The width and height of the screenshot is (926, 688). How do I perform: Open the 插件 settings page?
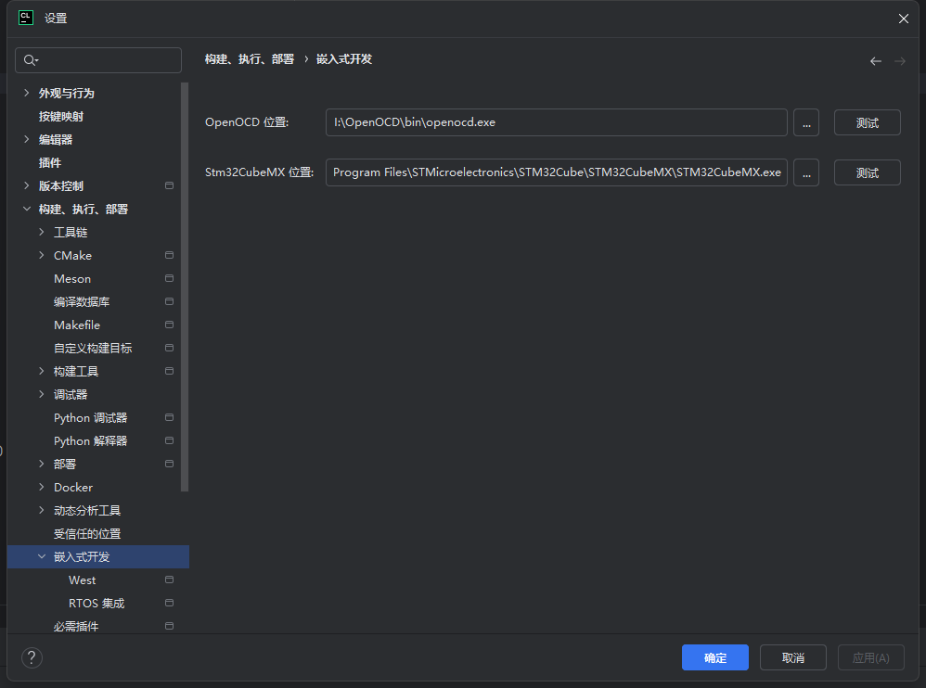[x=49, y=163]
